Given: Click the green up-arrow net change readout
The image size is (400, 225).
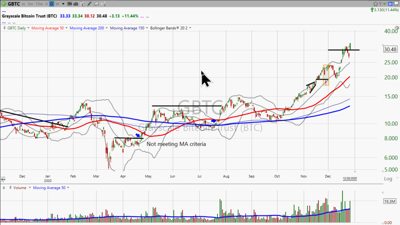Looking at the screenshot, I should click(385, 10).
